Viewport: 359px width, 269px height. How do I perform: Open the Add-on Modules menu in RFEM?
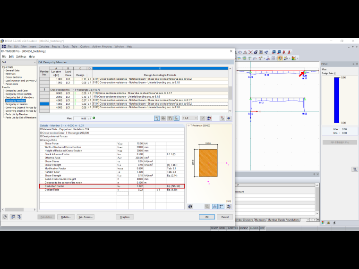point(102,46)
